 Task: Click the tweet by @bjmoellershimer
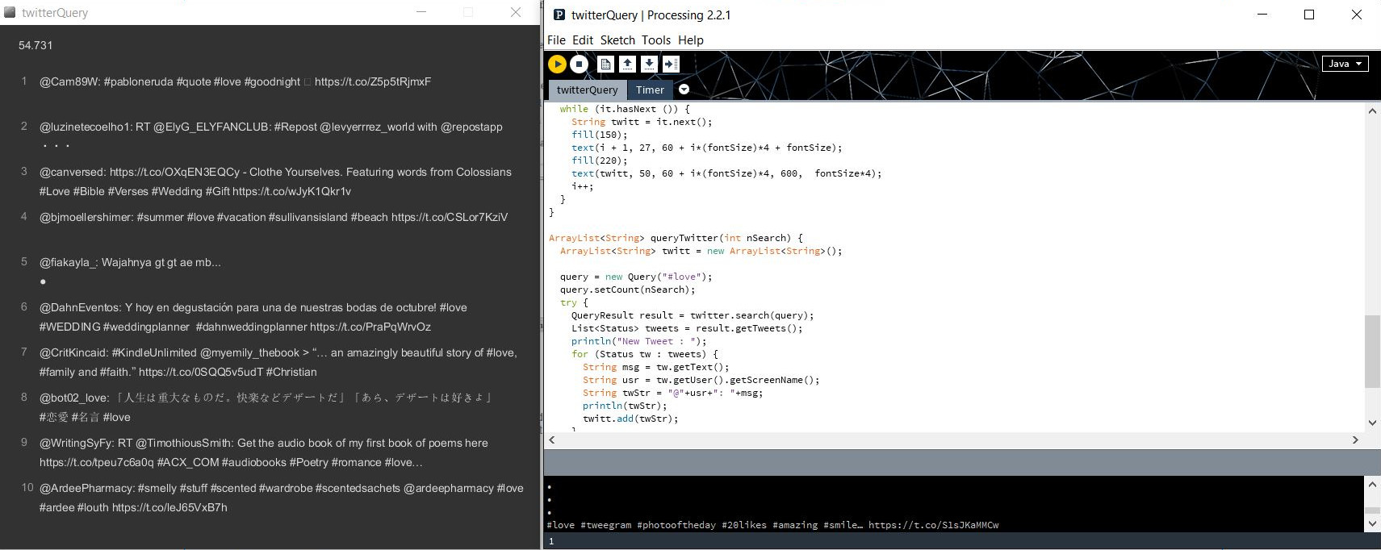pos(274,217)
